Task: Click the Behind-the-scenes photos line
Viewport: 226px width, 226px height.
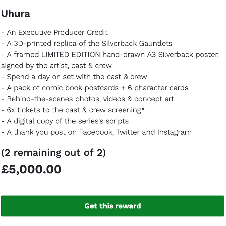Action: [88, 99]
